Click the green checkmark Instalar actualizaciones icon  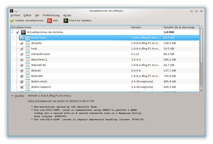coord(12,20)
